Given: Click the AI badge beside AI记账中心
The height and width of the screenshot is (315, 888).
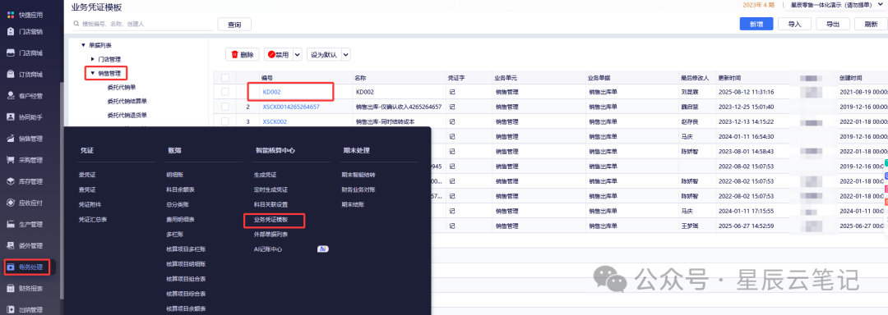Looking at the screenshot, I should pos(323,249).
